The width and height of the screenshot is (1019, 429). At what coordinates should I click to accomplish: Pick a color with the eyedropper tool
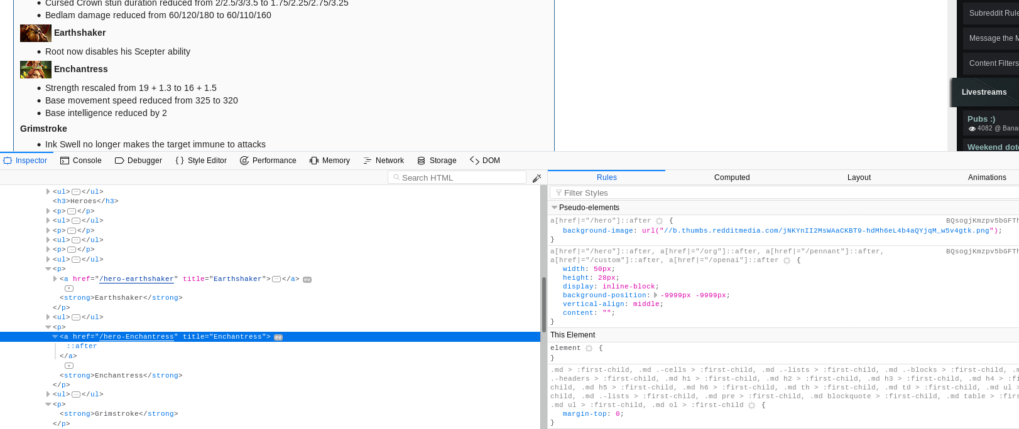[537, 178]
